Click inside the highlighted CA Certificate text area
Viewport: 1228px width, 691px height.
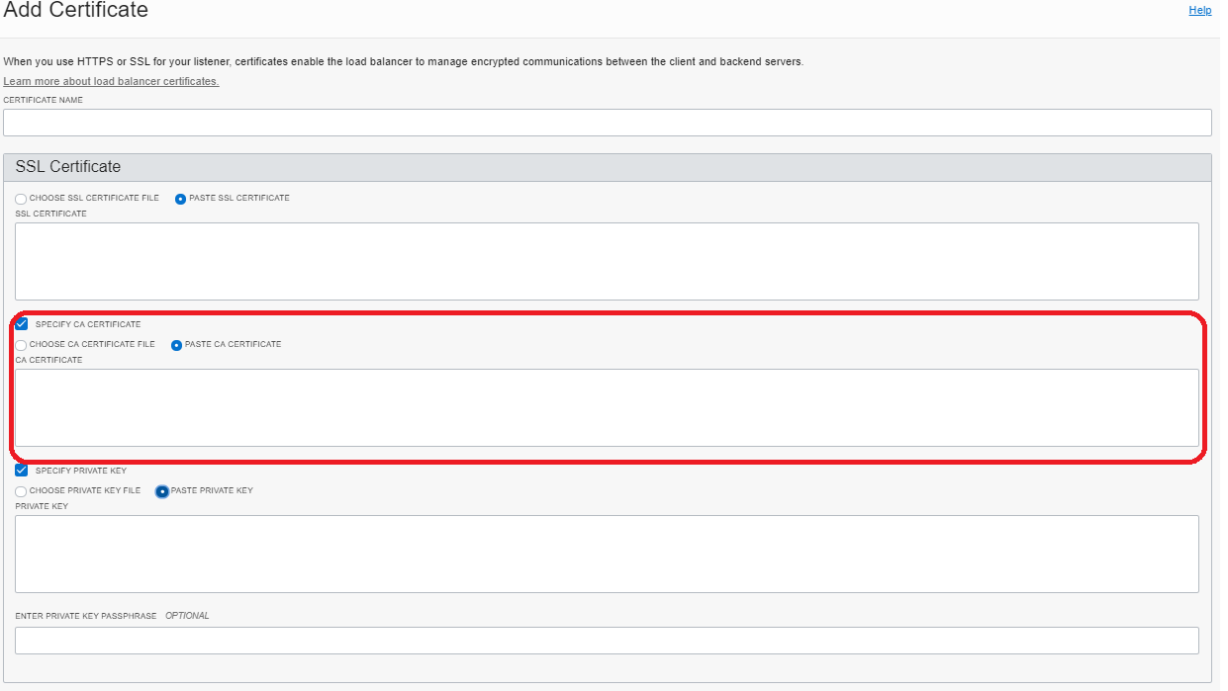tap(608, 406)
